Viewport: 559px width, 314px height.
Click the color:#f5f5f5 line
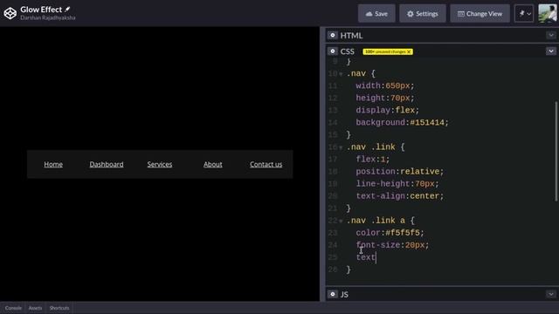(x=390, y=233)
